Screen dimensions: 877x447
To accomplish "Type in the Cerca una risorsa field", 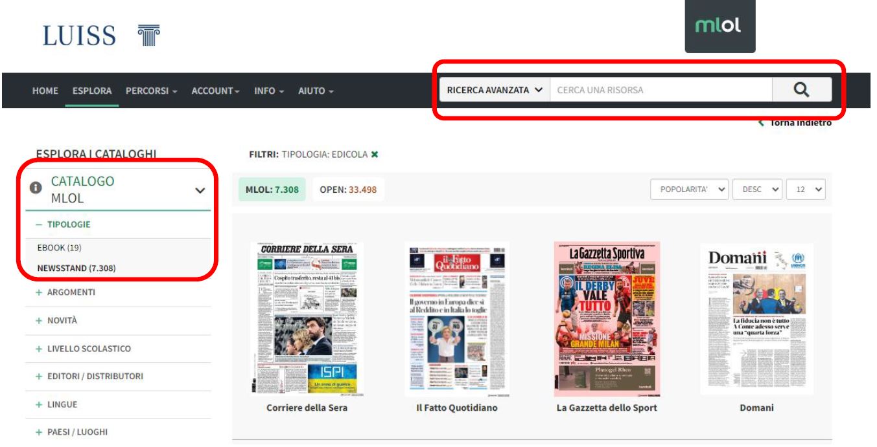I will (x=660, y=91).
